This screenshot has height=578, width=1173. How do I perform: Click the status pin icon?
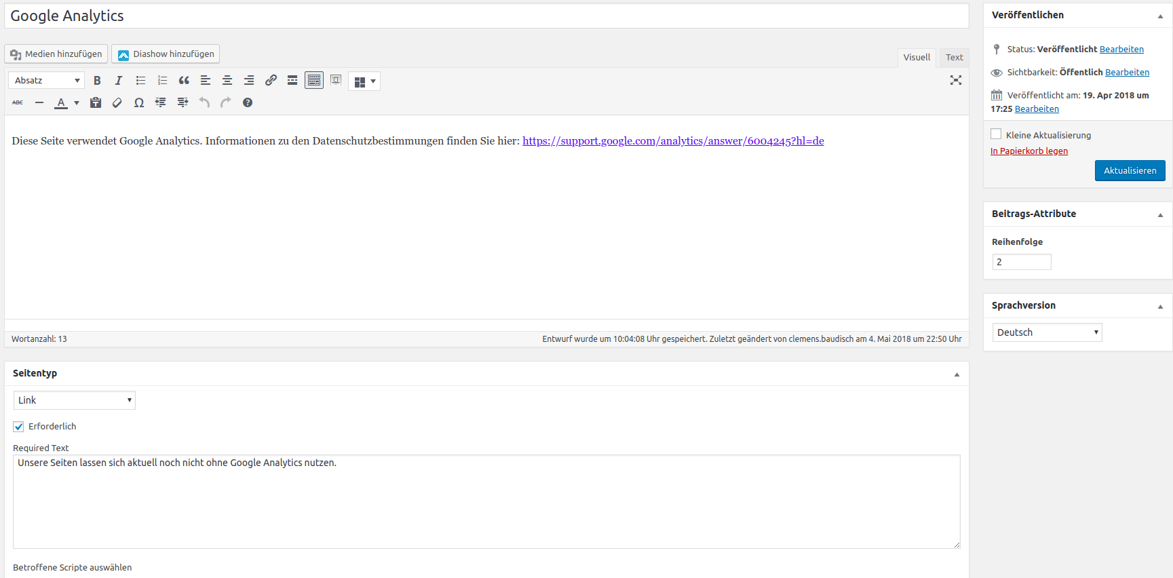[x=997, y=50]
